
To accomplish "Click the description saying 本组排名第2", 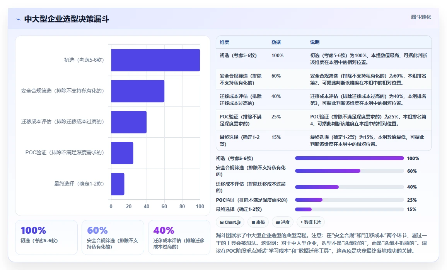I will tap(369, 79).
